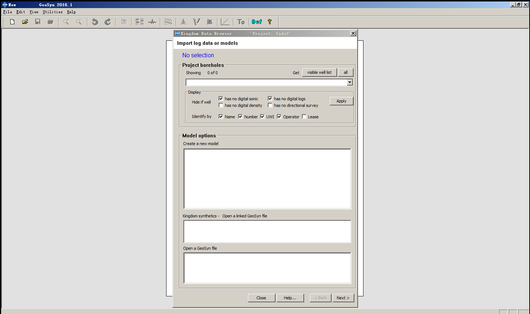Click the 'visible well list' button
The height and width of the screenshot is (314, 530).
[319, 72]
